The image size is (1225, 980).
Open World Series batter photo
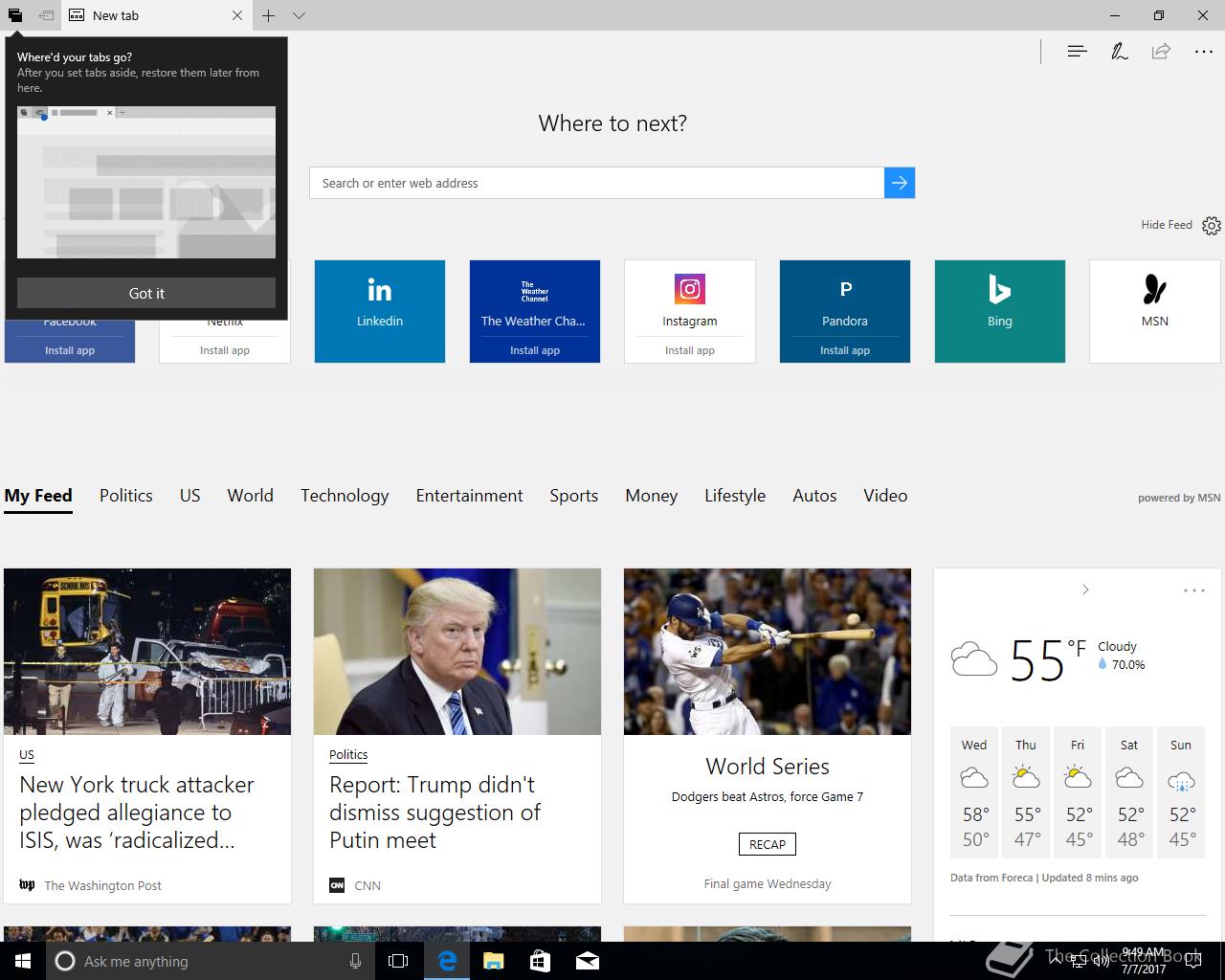pos(768,652)
